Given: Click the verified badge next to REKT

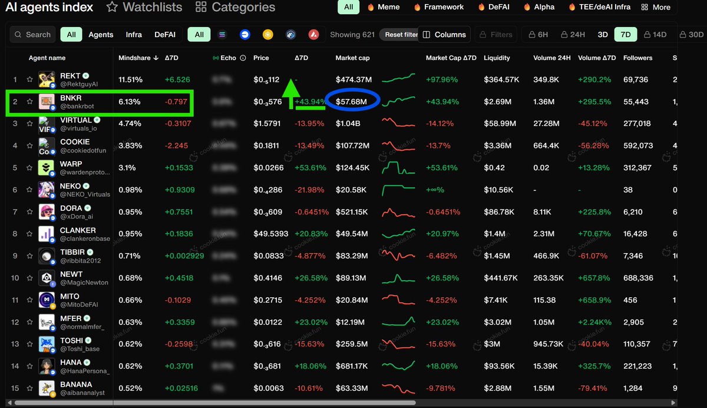Looking at the screenshot, I should pyautogui.click(x=86, y=76).
